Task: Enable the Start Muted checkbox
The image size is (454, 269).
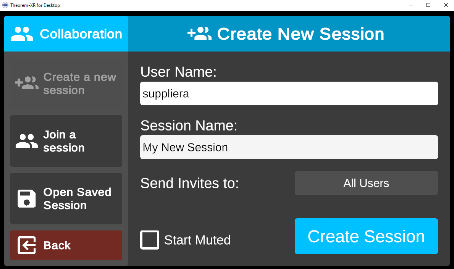Action: tap(150, 240)
